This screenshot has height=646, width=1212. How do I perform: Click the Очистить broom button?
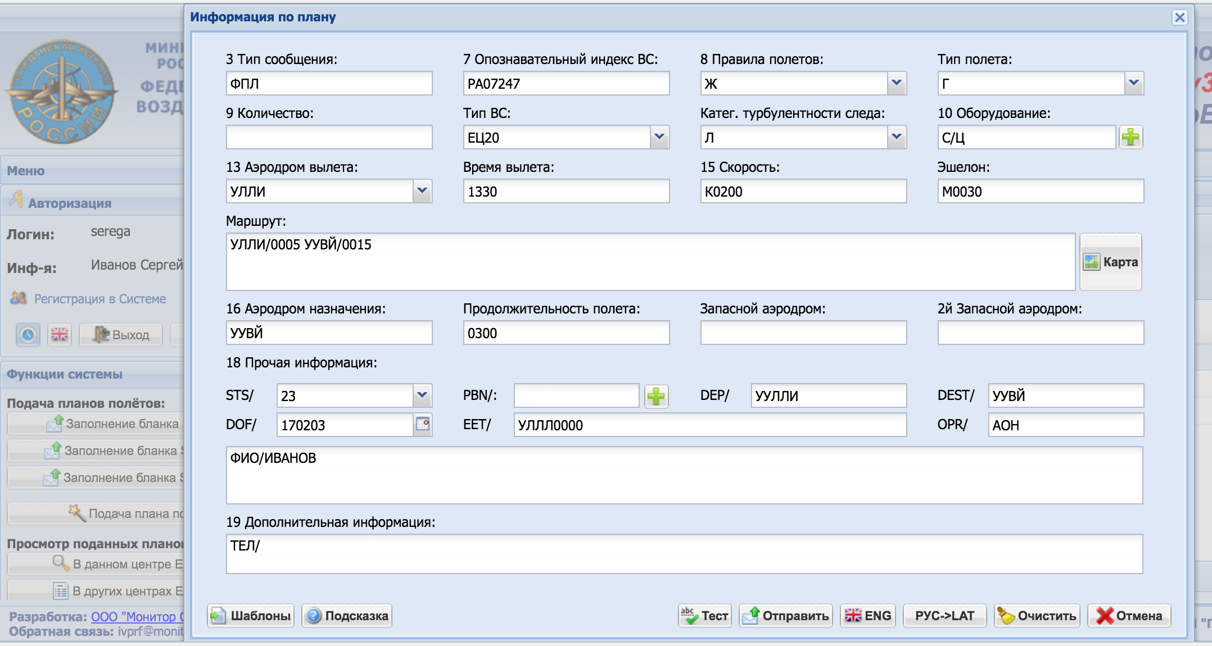1037,616
